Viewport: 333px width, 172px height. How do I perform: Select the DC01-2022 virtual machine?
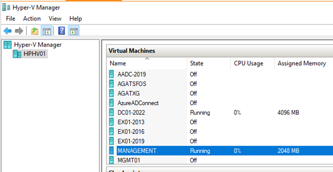[x=131, y=113]
